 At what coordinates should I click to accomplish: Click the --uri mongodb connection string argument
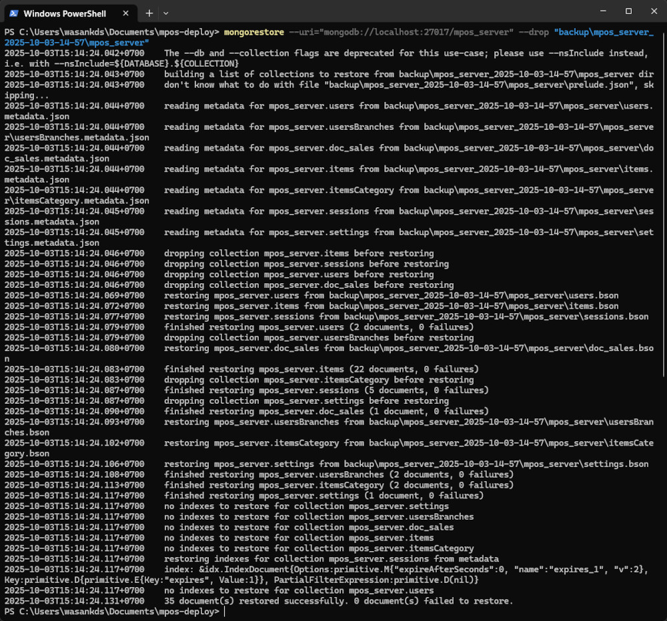(410, 32)
